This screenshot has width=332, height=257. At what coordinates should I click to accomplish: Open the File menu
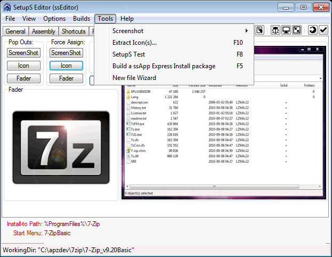click(10, 19)
